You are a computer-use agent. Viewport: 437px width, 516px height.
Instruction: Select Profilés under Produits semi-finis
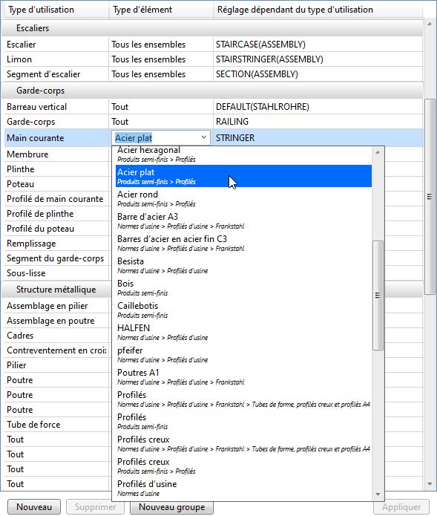point(243,421)
